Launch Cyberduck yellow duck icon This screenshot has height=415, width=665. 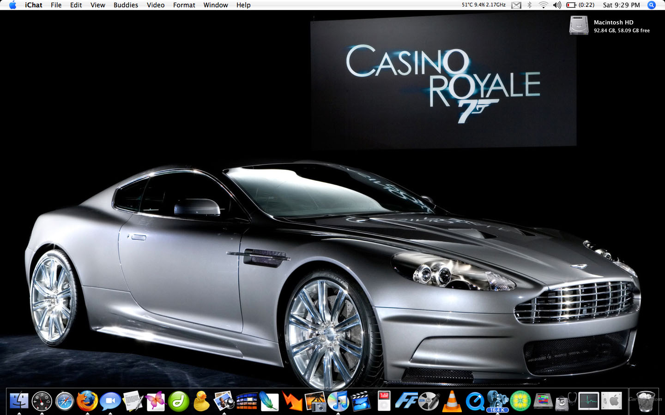tap(201, 401)
